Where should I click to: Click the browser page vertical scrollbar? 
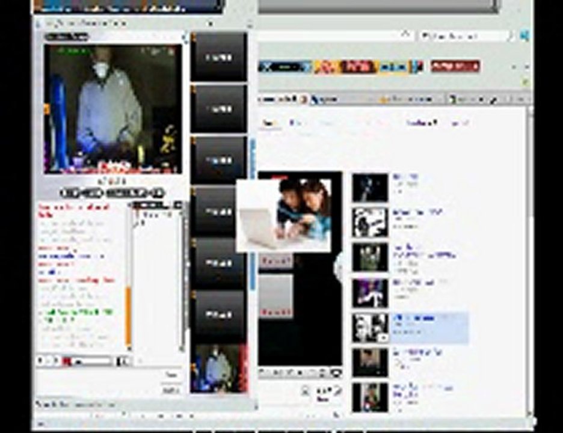coord(530,262)
